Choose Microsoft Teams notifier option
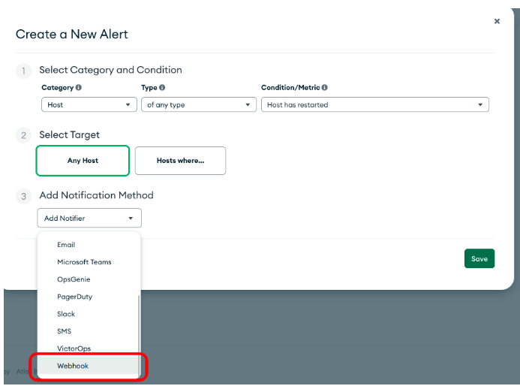 coord(84,262)
